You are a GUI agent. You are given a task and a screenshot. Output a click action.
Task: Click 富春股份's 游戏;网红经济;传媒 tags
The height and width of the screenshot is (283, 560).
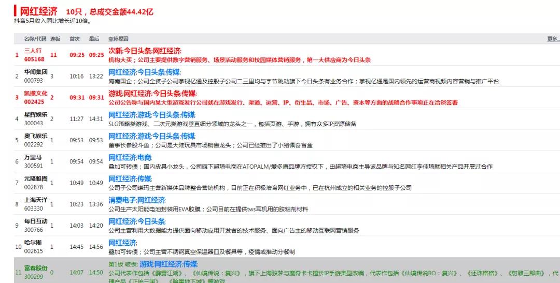point(169,264)
